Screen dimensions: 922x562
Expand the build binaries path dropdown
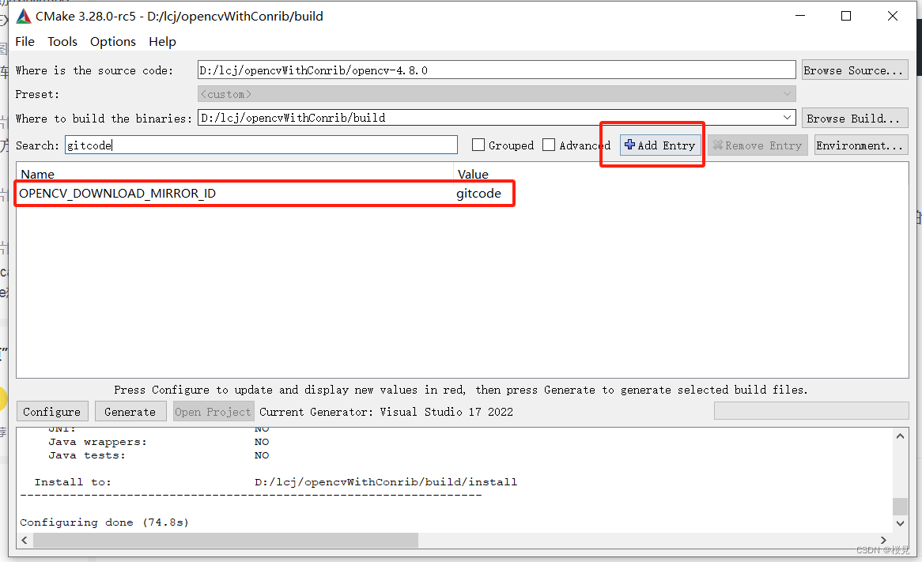[x=787, y=118]
